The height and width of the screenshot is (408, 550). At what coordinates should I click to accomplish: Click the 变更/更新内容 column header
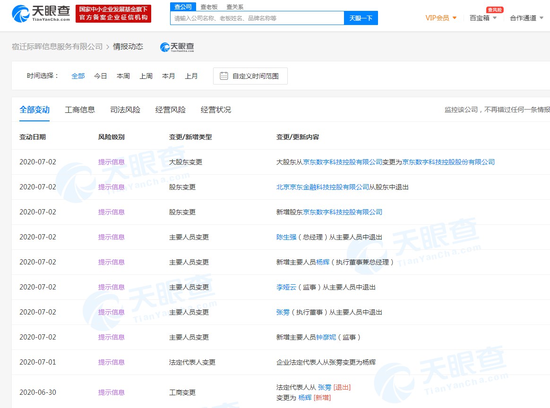pyautogui.click(x=298, y=137)
